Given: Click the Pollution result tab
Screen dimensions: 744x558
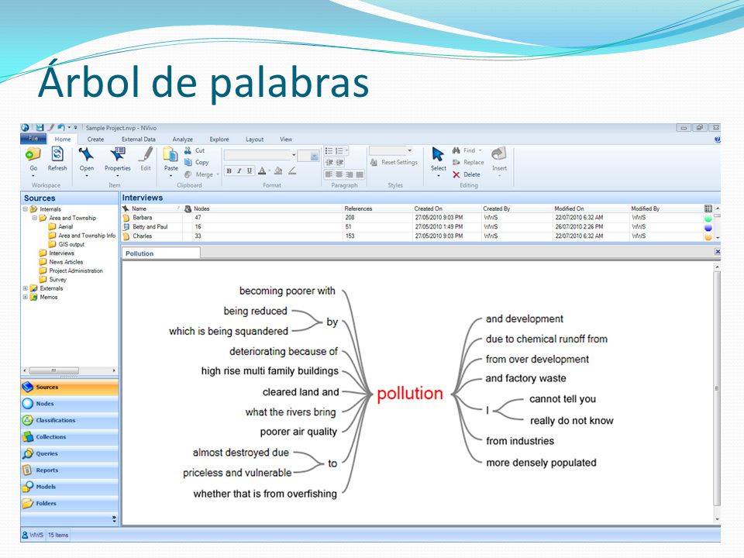Looking at the screenshot, I should (x=160, y=254).
